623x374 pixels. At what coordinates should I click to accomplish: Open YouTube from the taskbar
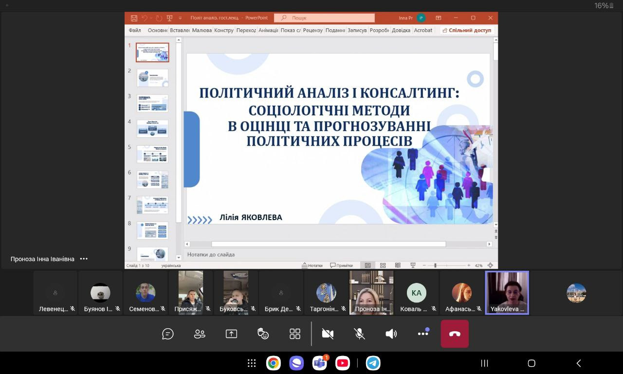click(343, 363)
